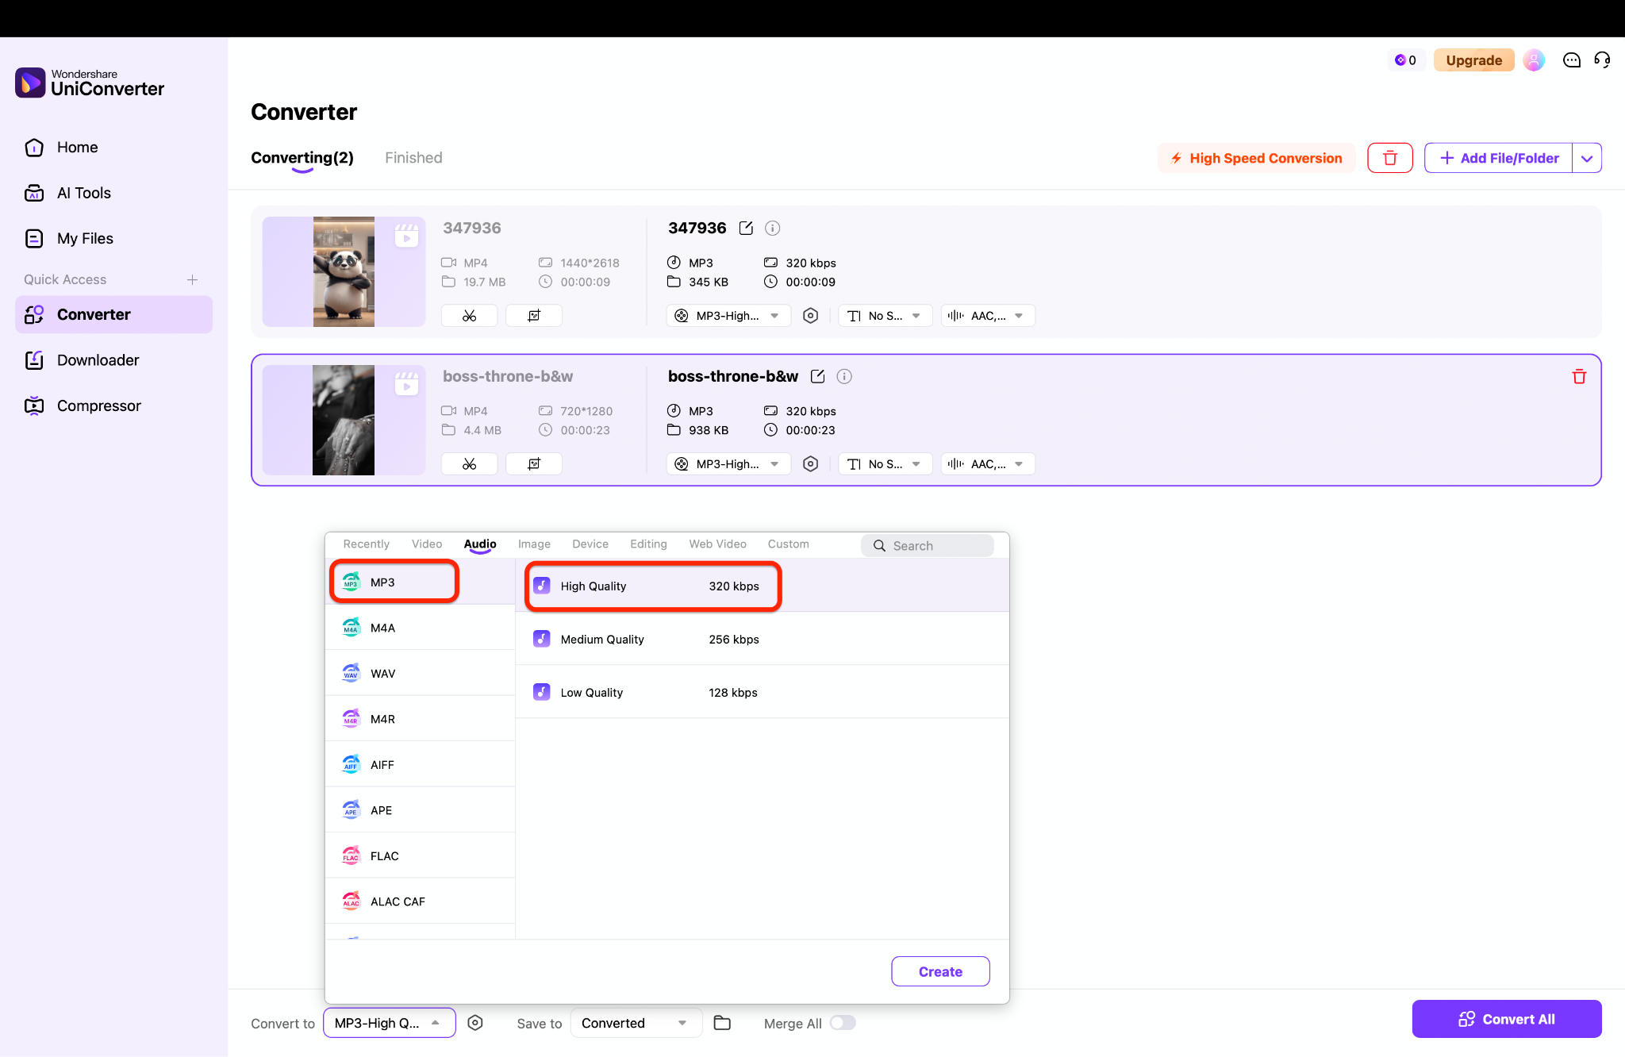1625x1057 pixels.
Task: Click Add File/Folder button
Action: (1498, 158)
